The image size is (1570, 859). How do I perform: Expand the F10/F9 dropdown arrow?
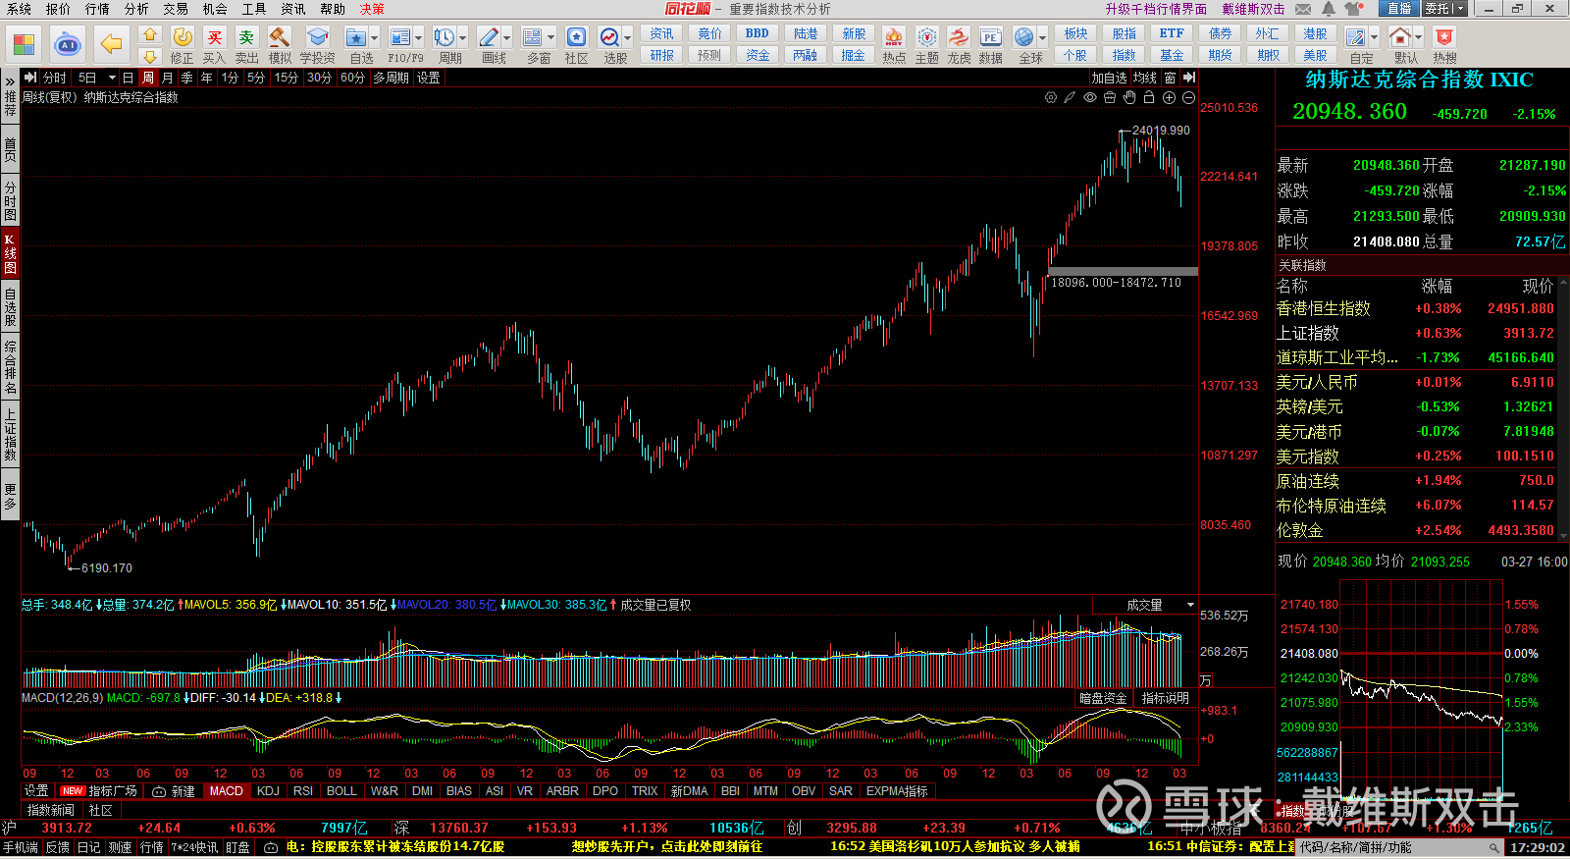click(x=418, y=38)
